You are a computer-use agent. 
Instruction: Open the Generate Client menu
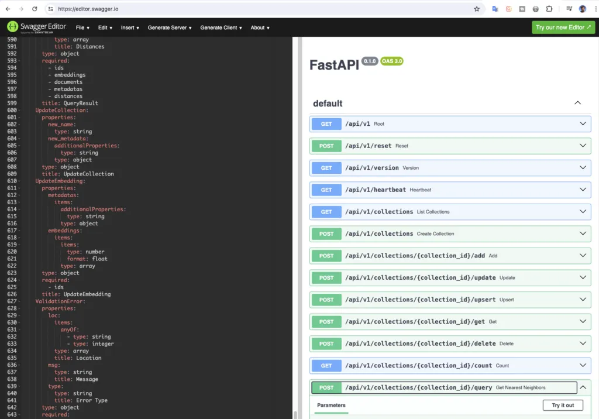221,28
